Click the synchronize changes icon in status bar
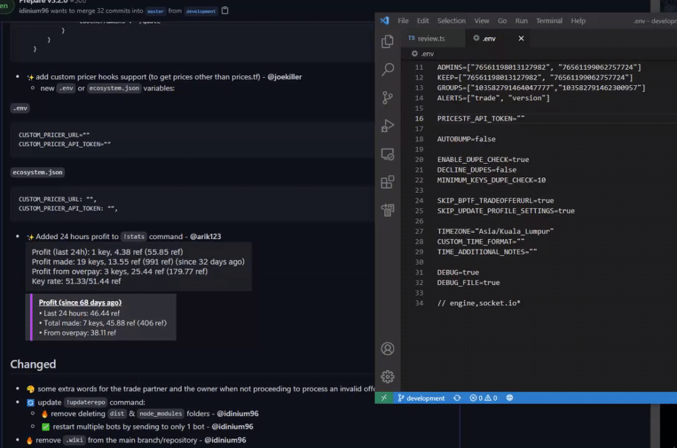Viewport: 677px width, 448px height. tap(457, 398)
